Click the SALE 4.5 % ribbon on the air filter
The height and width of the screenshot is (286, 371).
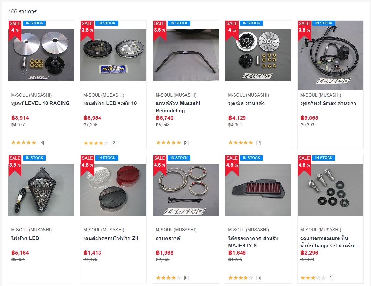click(x=232, y=166)
